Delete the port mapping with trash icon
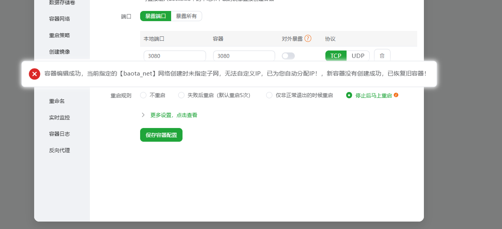The width and height of the screenshot is (502, 229). [x=382, y=56]
